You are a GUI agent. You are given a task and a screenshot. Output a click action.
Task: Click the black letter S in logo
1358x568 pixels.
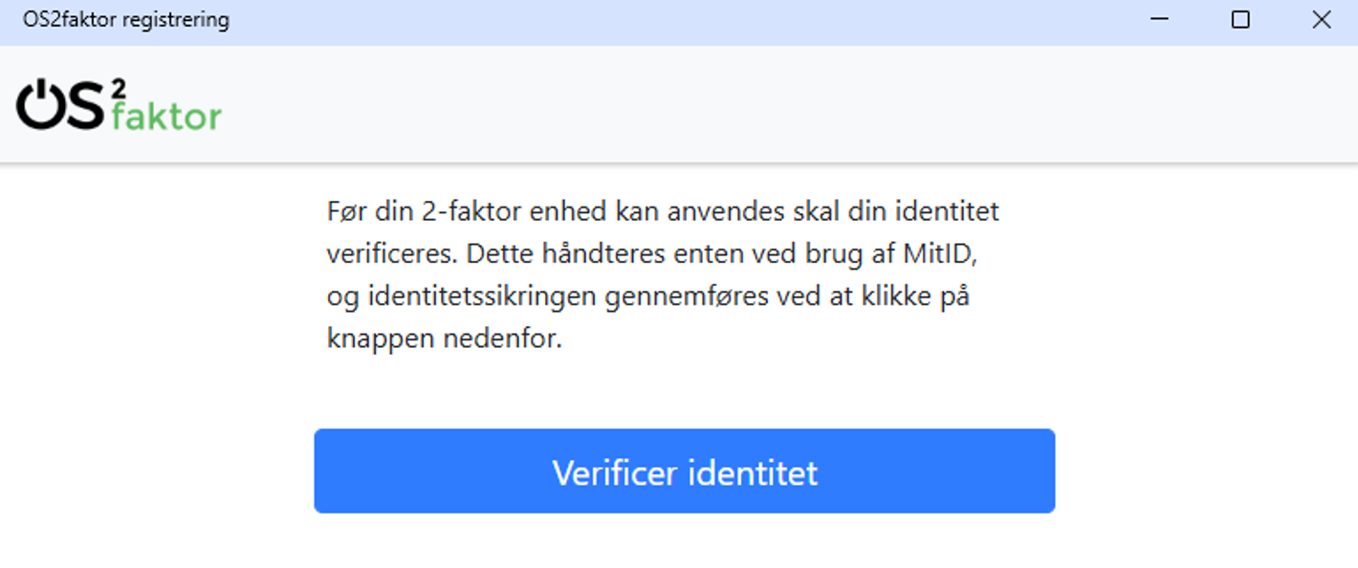(85, 106)
